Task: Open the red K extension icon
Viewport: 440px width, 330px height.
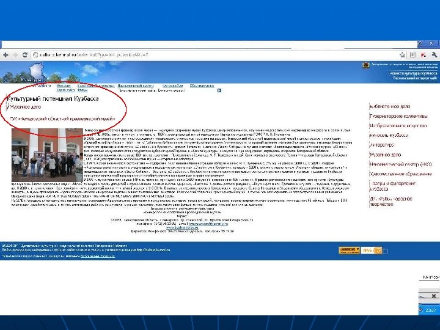Action: (423, 55)
